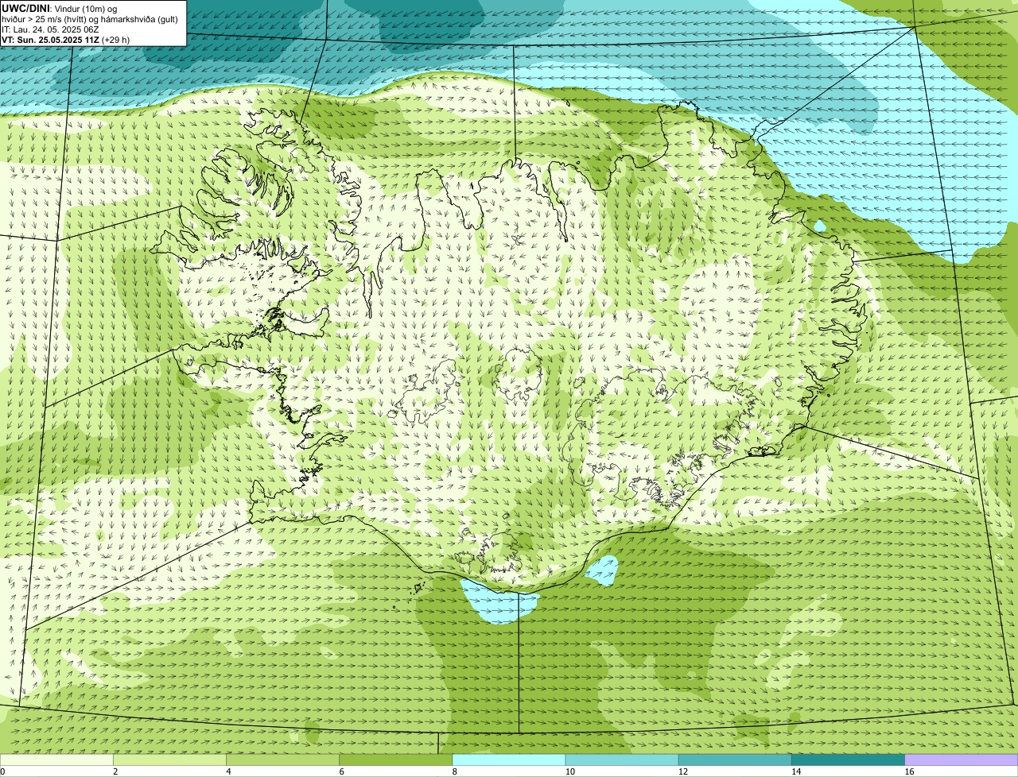Select the 6–8 m/s dark green swatch

tap(396, 760)
